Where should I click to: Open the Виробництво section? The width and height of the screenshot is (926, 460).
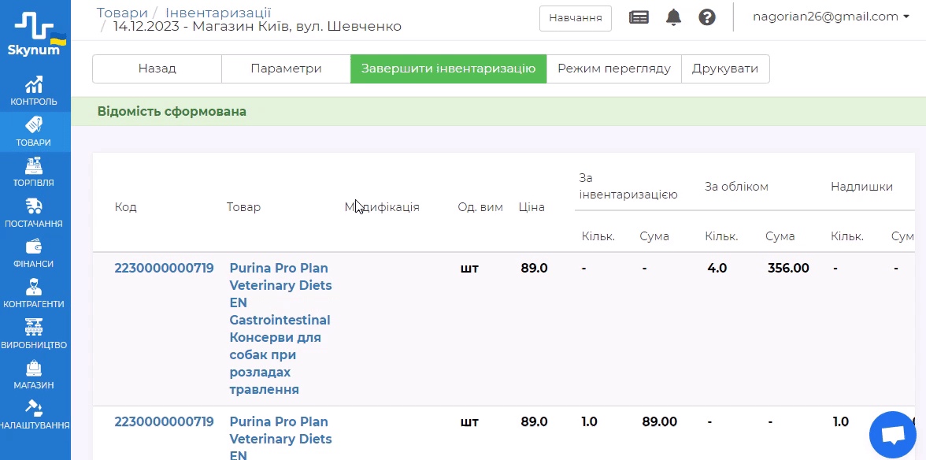point(34,335)
